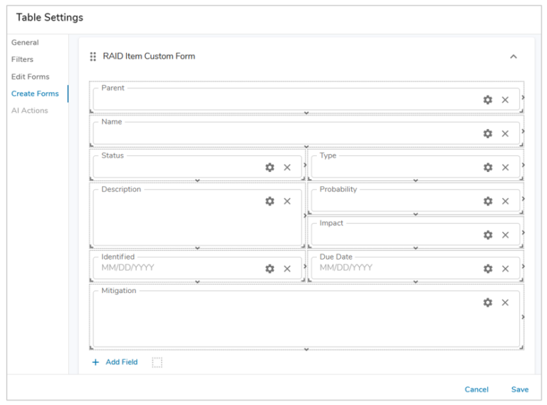Click the Table Settings heading

50,17
